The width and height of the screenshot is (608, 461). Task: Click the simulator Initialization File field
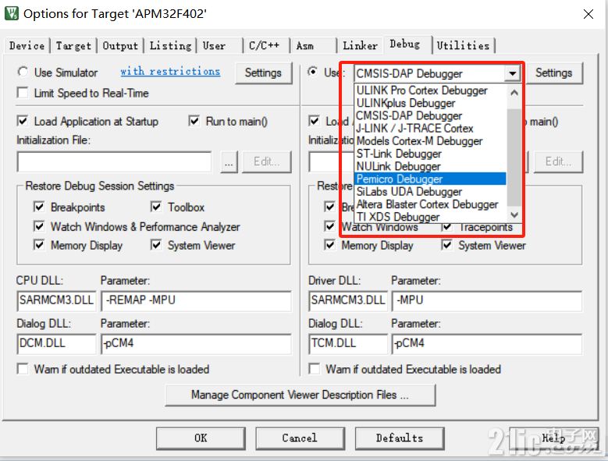(115, 162)
